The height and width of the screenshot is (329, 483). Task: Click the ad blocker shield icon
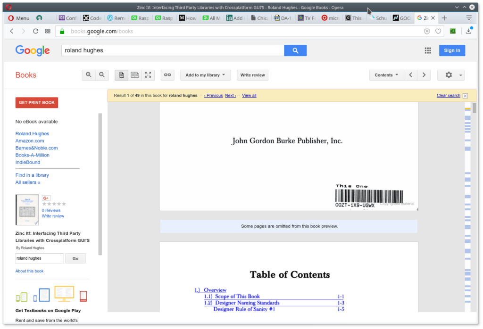[x=427, y=31]
